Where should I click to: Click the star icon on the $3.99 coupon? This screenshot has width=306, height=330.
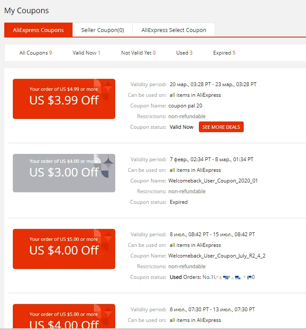108,86
